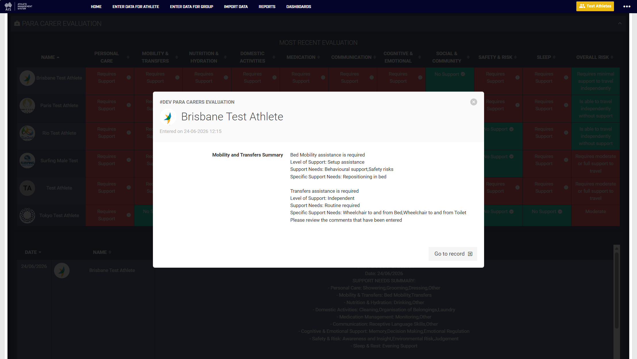Open Brisbane Cognitive & Emotional info icon
Viewport: 637px width, 359px height.
pos(420,78)
